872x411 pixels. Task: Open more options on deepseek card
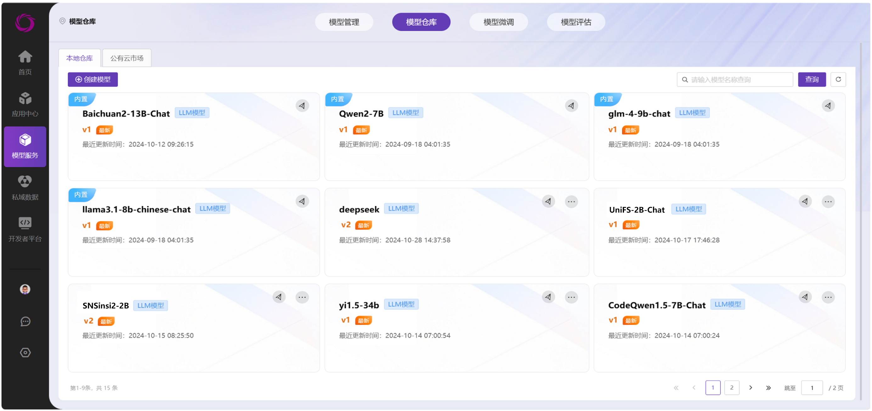pos(571,201)
